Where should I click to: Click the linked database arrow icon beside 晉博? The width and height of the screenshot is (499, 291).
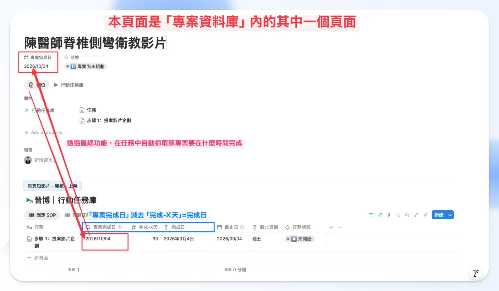click(x=30, y=200)
